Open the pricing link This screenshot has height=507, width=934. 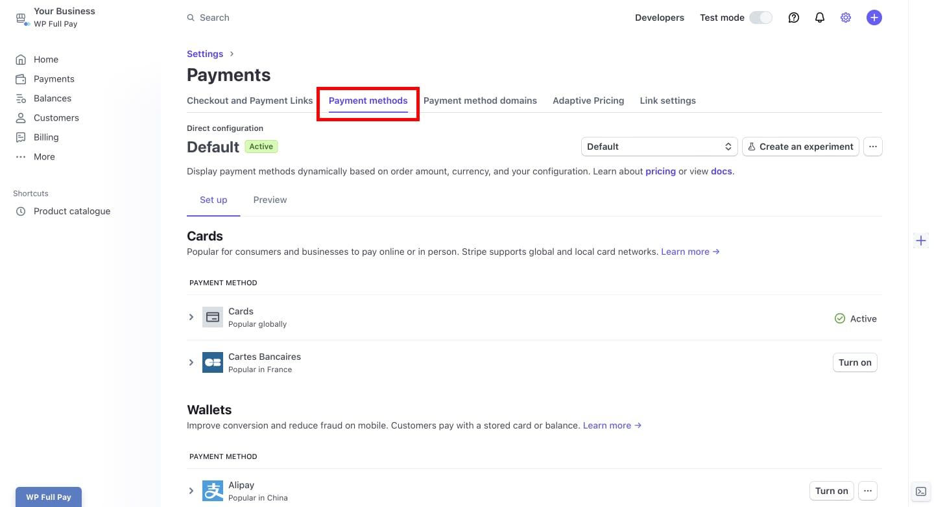660,172
